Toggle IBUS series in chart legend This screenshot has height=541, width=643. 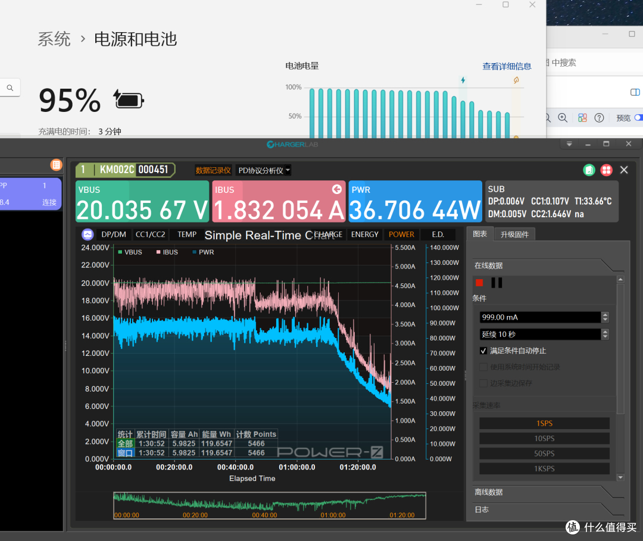pyautogui.click(x=167, y=252)
